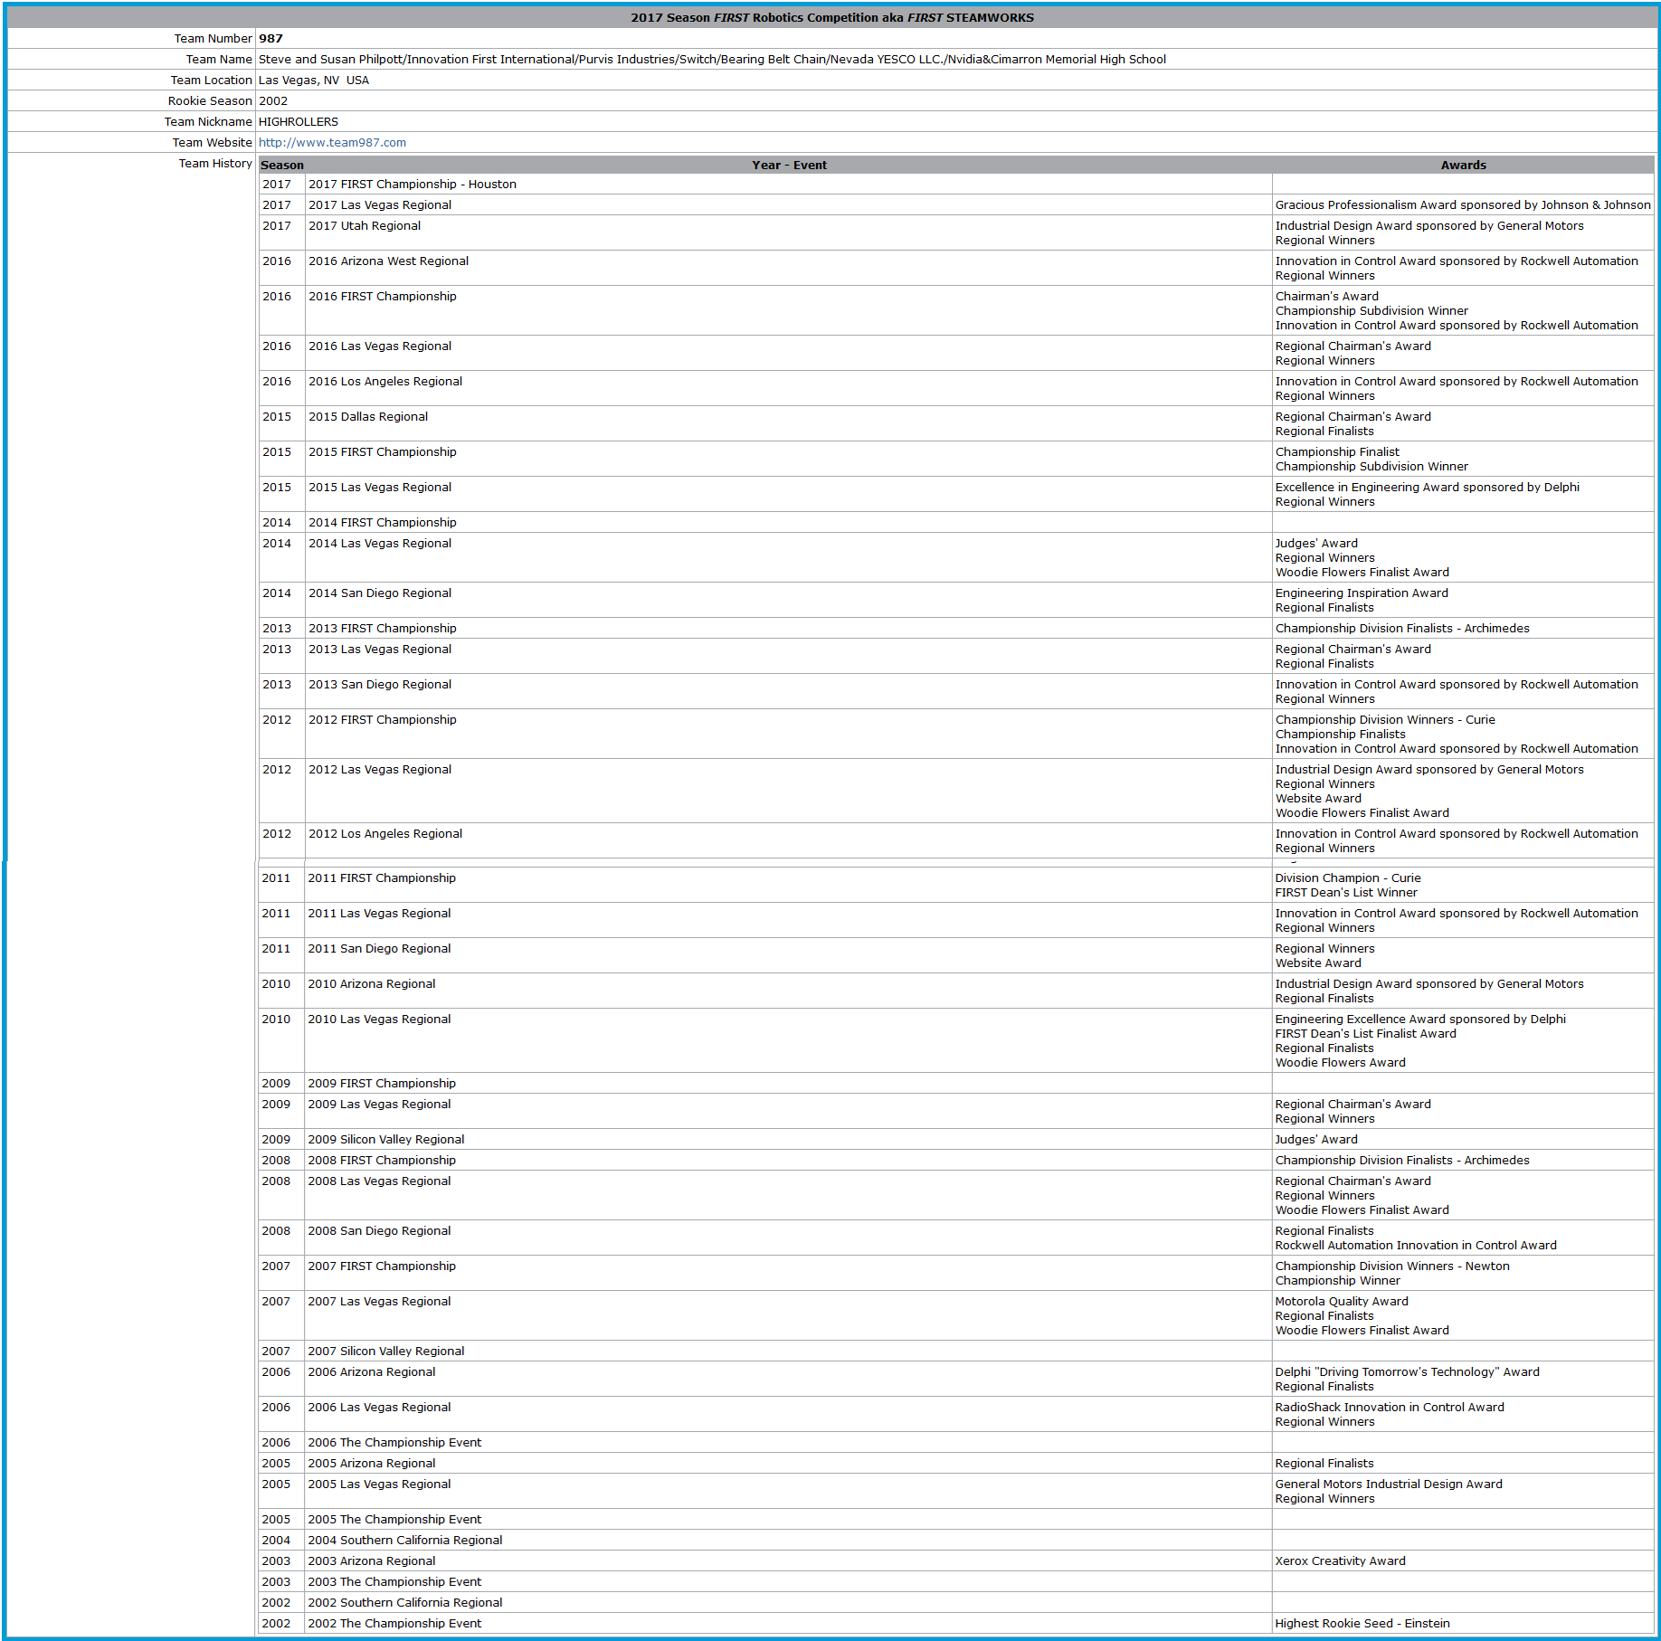Select '2007 FIRST Championship' event

point(382,1266)
